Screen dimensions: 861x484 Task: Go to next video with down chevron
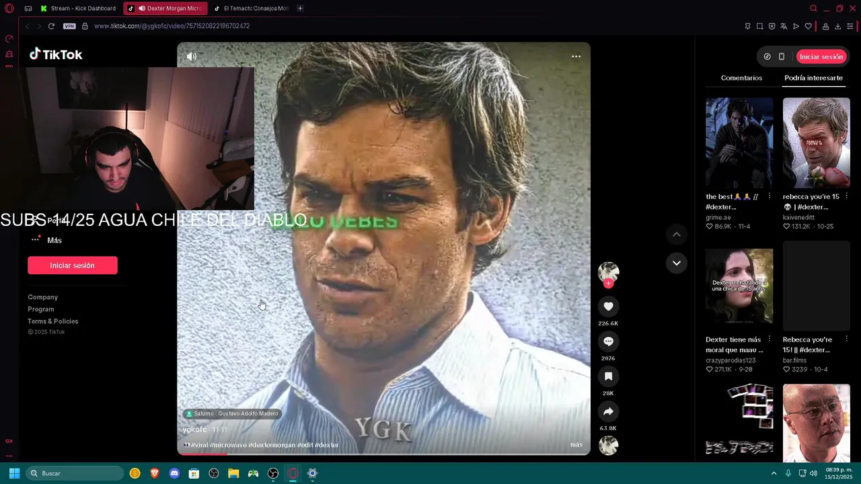click(676, 263)
